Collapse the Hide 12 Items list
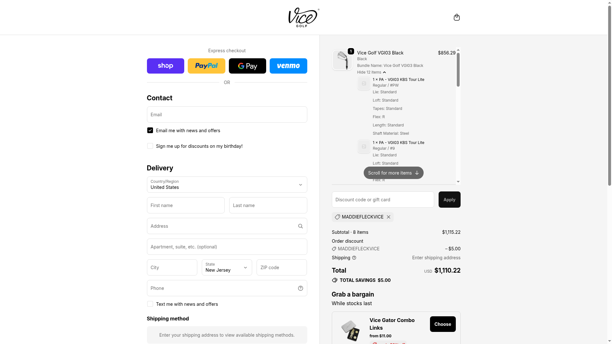612x344 pixels. pyautogui.click(x=371, y=72)
